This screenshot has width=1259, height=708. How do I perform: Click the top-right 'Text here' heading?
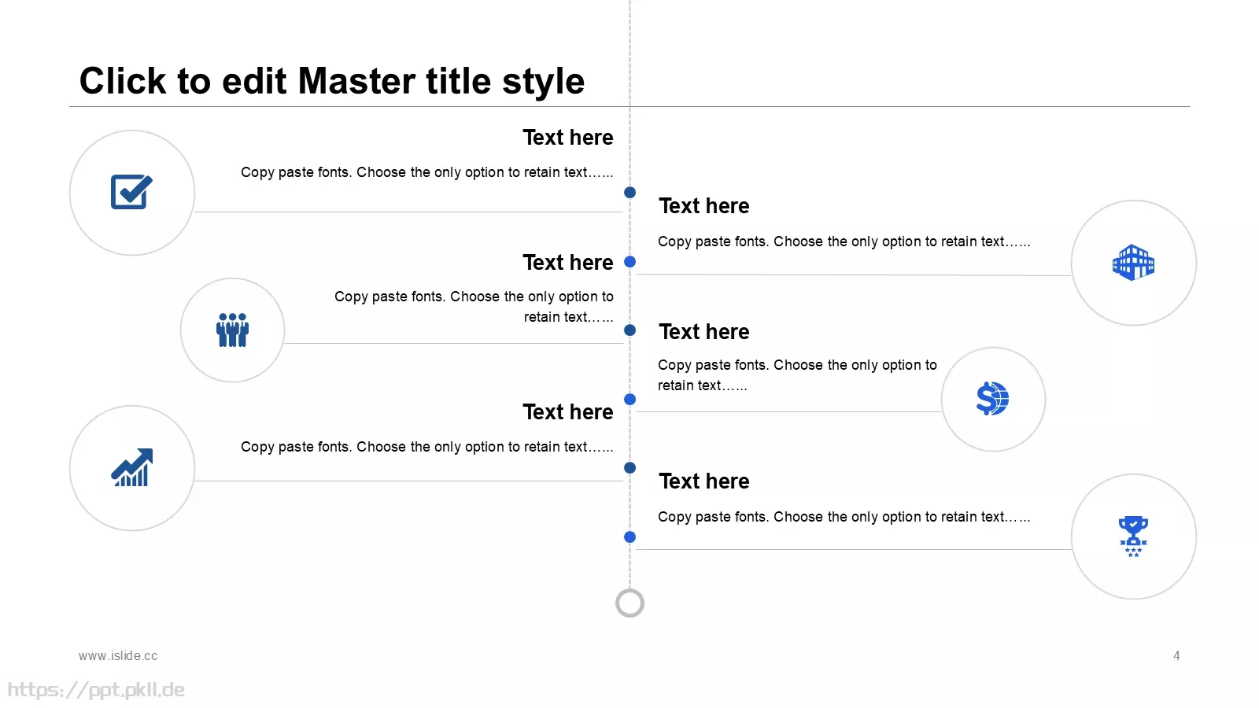click(703, 206)
